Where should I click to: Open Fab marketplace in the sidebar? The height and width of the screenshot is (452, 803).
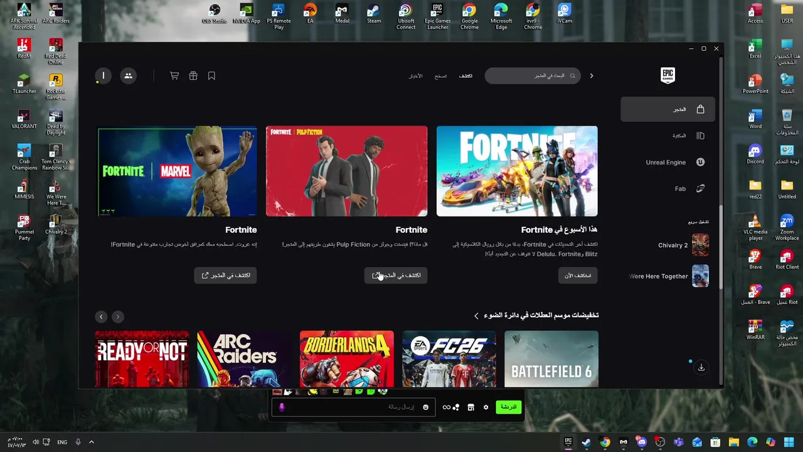pos(689,188)
